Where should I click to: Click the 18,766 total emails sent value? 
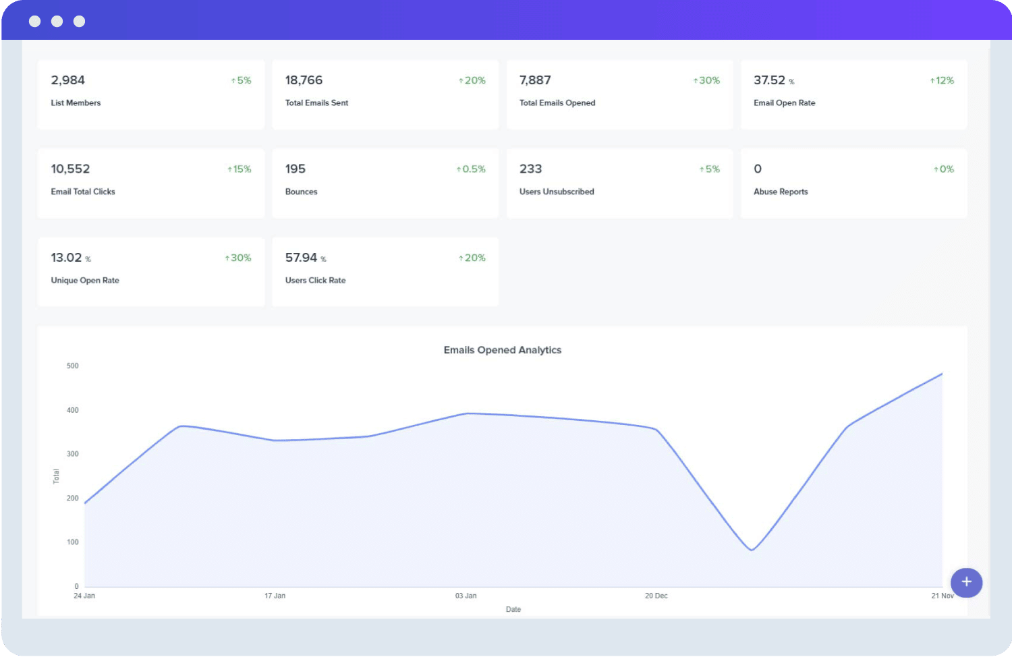click(x=304, y=80)
